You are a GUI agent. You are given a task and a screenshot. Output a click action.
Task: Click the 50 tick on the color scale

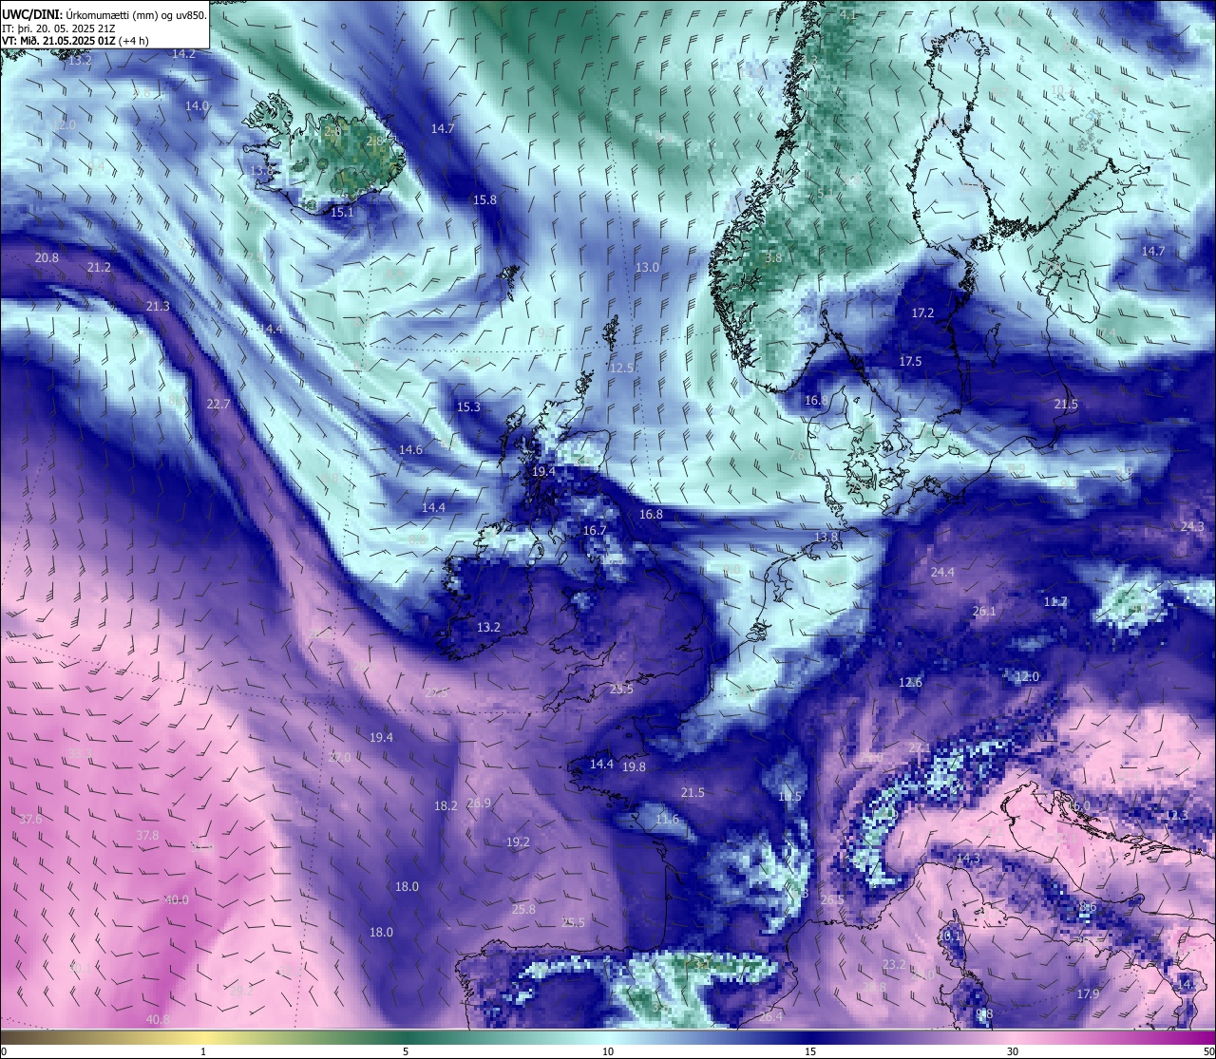tap(1208, 1050)
